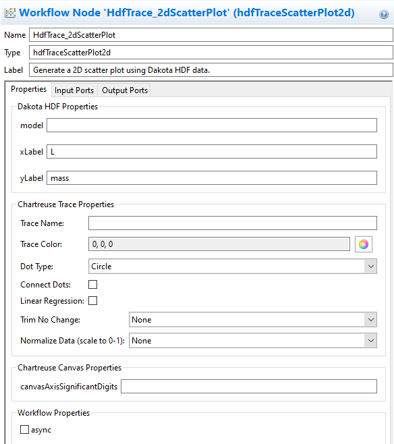Viewport: 394px width, 444px height.
Task: Open the trace color picker wheel
Action: point(364,244)
